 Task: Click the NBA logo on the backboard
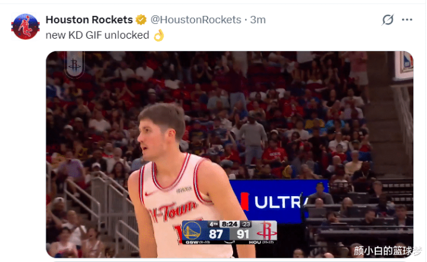(x=407, y=61)
